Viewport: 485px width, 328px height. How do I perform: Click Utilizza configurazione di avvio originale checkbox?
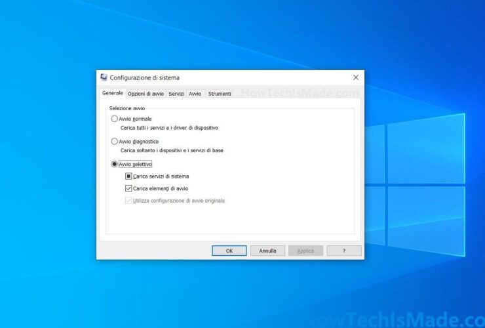point(128,200)
